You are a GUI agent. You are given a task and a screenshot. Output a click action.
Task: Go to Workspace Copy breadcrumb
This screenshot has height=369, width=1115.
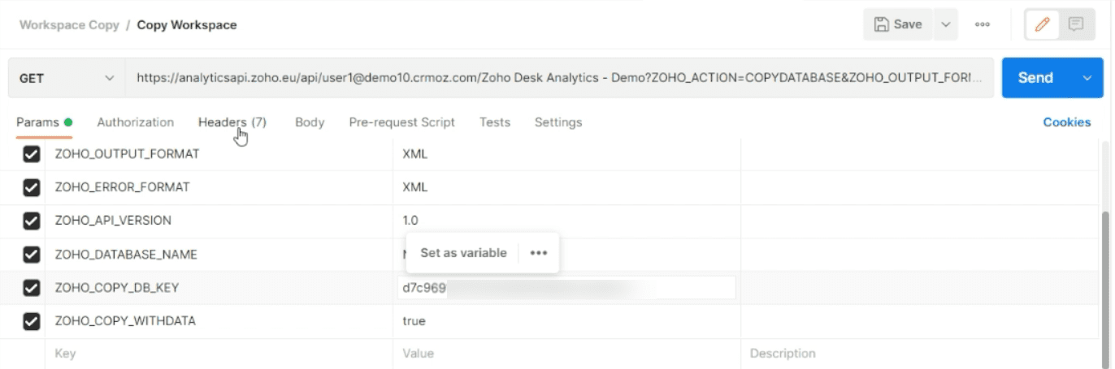click(x=67, y=25)
